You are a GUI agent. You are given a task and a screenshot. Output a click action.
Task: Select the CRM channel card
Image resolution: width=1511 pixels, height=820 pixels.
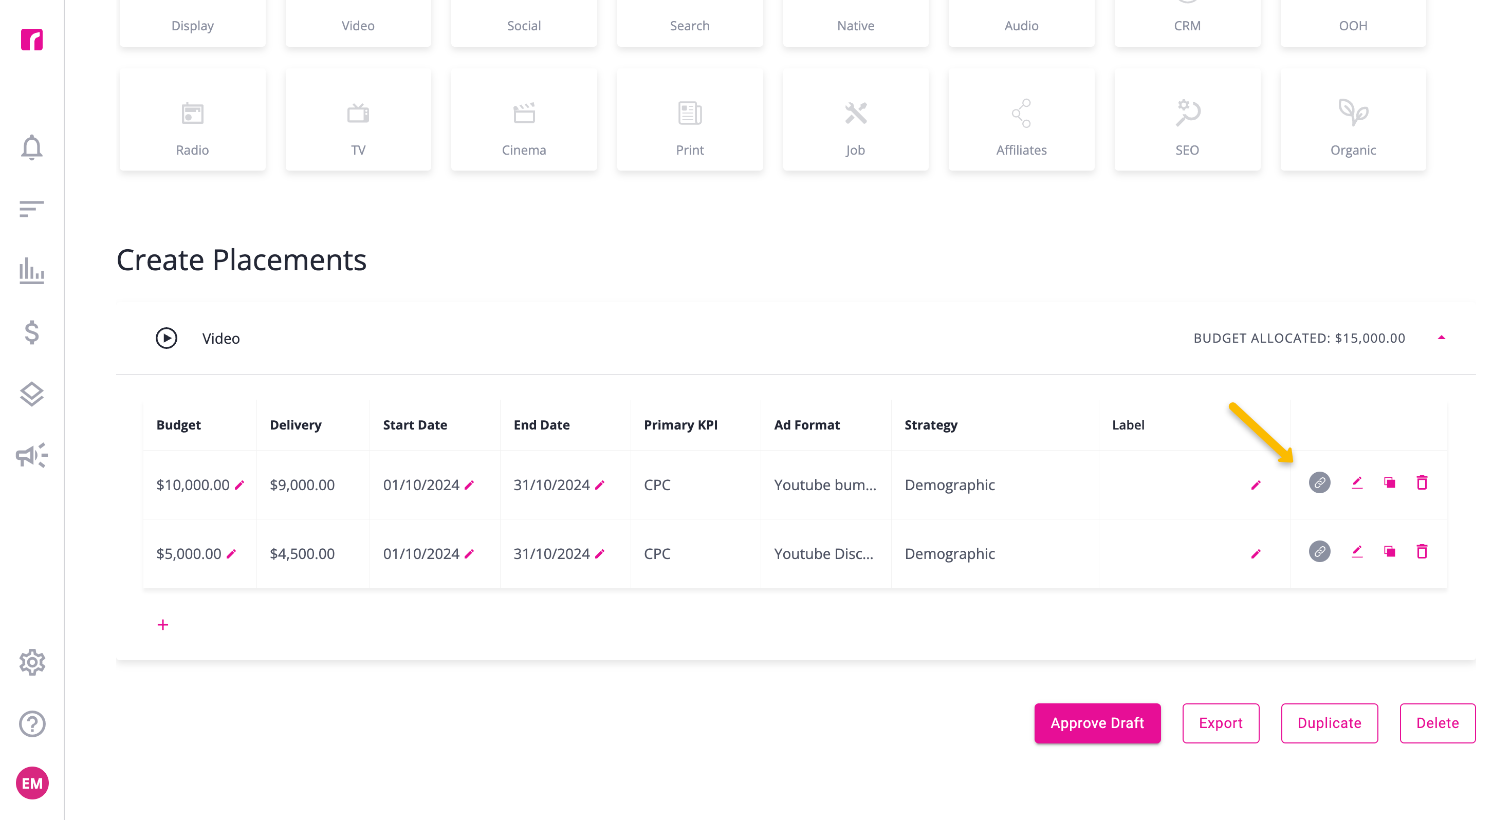[1187, 23]
